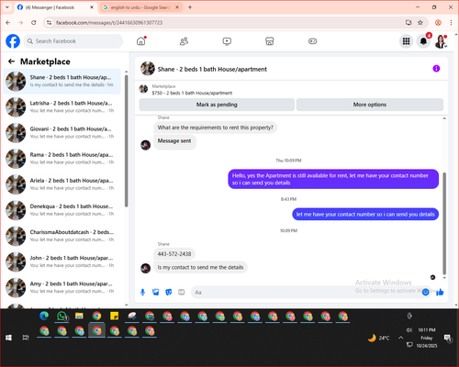This screenshot has height=367, width=459.
Task: Open the Chrome profile icon
Action: click(438, 22)
